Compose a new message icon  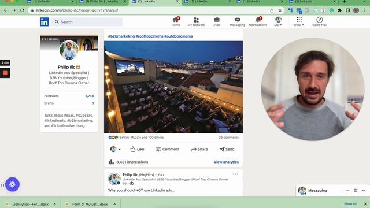click(x=356, y=190)
